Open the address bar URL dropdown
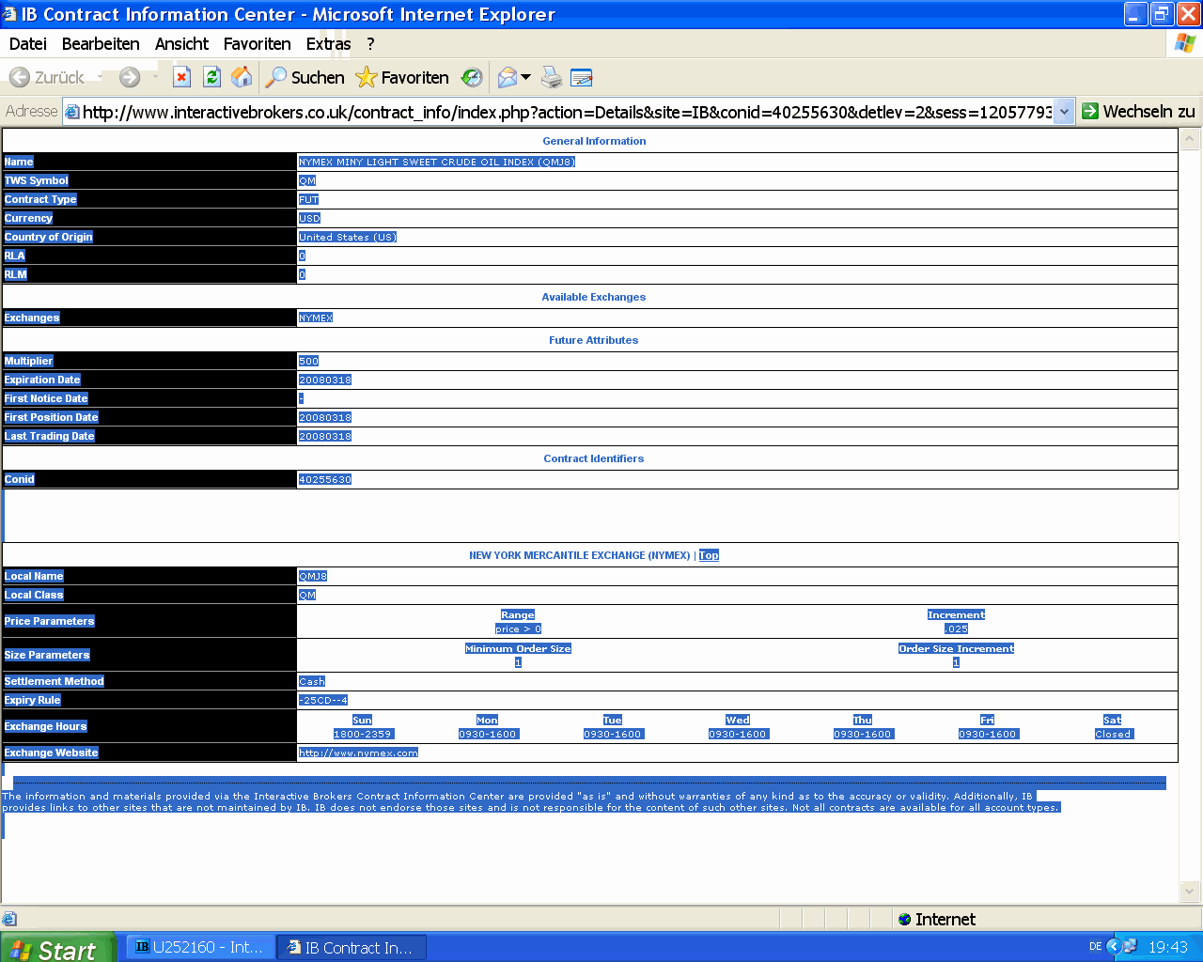The height and width of the screenshot is (962, 1203). coord(1064,112)
